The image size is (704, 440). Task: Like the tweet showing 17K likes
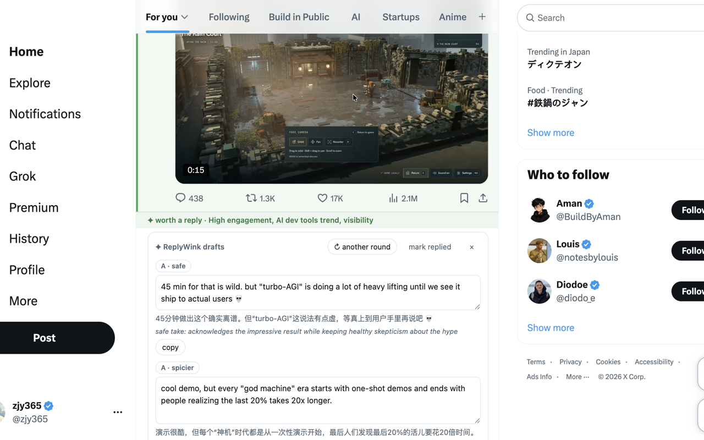click(x=322, y=198)
